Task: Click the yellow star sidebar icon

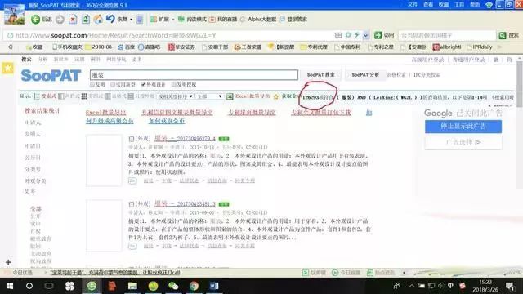Action: pyautogui.click(x=7, y=68)
